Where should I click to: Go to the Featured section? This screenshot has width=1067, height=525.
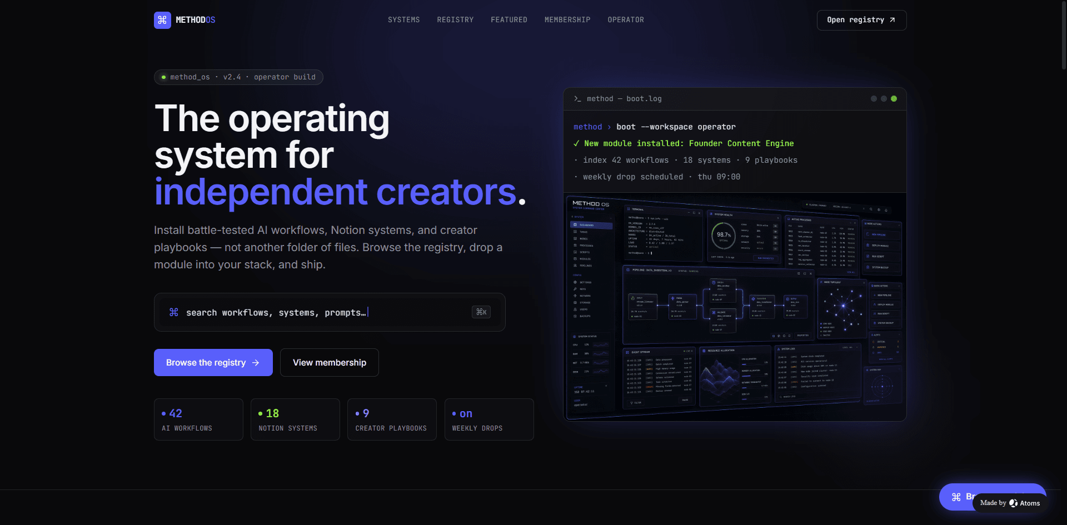[x=509, y=20]
